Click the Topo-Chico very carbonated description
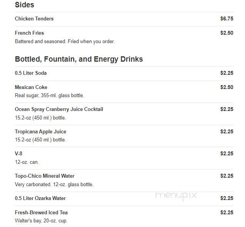The height and width of the screenshot is (227, 245). pyautogui.click(x=54, y=185)
